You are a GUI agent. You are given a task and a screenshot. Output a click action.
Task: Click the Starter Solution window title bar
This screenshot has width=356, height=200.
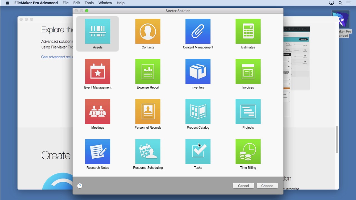coord(178,11)
